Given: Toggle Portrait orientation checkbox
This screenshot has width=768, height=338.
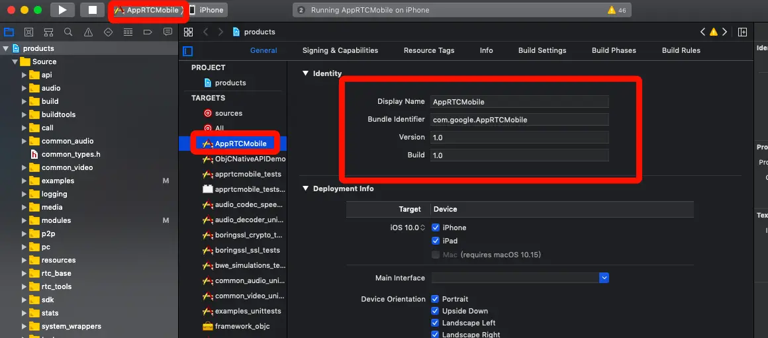Looking at the screenshot, I should coord(435,299).
